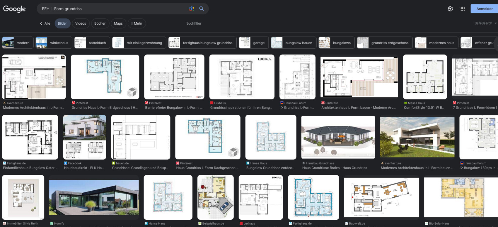
Task: Click the magnifying glass search icon
Action: (202, 9)
